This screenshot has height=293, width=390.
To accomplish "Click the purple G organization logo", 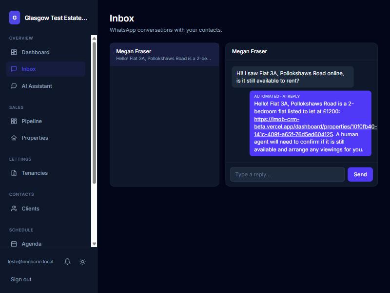I will tap(15, 18).
